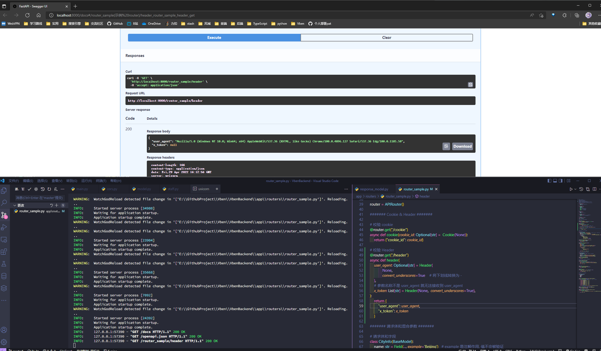Run Python file with play icon

(571, 189)
